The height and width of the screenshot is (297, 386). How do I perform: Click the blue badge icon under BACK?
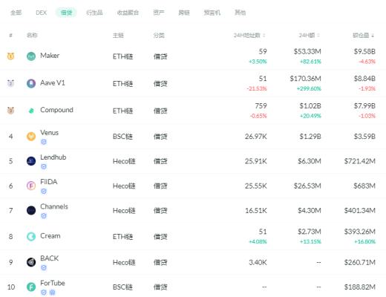click(x=44, y=267)
